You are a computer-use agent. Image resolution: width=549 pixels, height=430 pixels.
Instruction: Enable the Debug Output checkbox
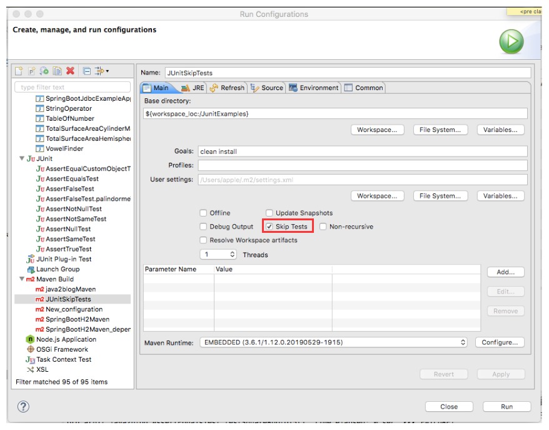203,227
